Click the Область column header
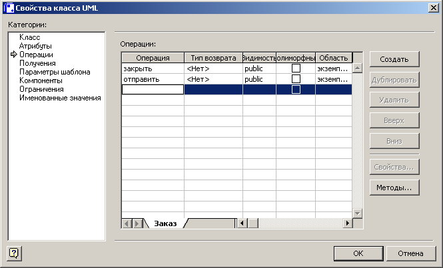The width and height of the screenshot is (443, 268). [x=334, y=58]
